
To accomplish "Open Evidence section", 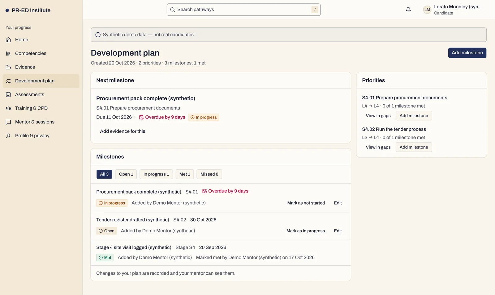I will click(41, 67).
